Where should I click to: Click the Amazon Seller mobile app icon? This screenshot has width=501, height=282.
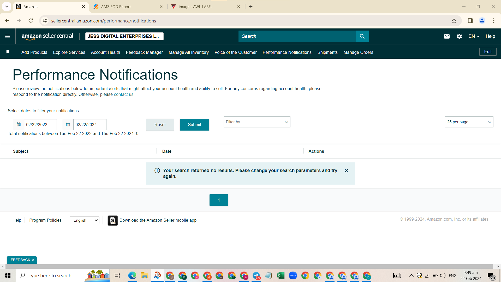coord(113,220)
